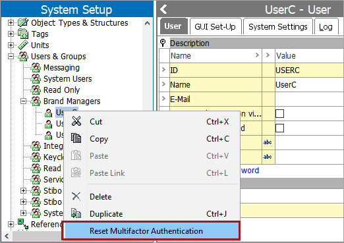The width and height of the screenshot is (344, 243).
Task: Click the third user icon under Brand Managers
Action: [x=48, y=135]
